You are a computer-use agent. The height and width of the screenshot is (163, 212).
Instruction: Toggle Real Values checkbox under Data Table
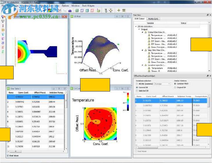[x=8, y=156]
